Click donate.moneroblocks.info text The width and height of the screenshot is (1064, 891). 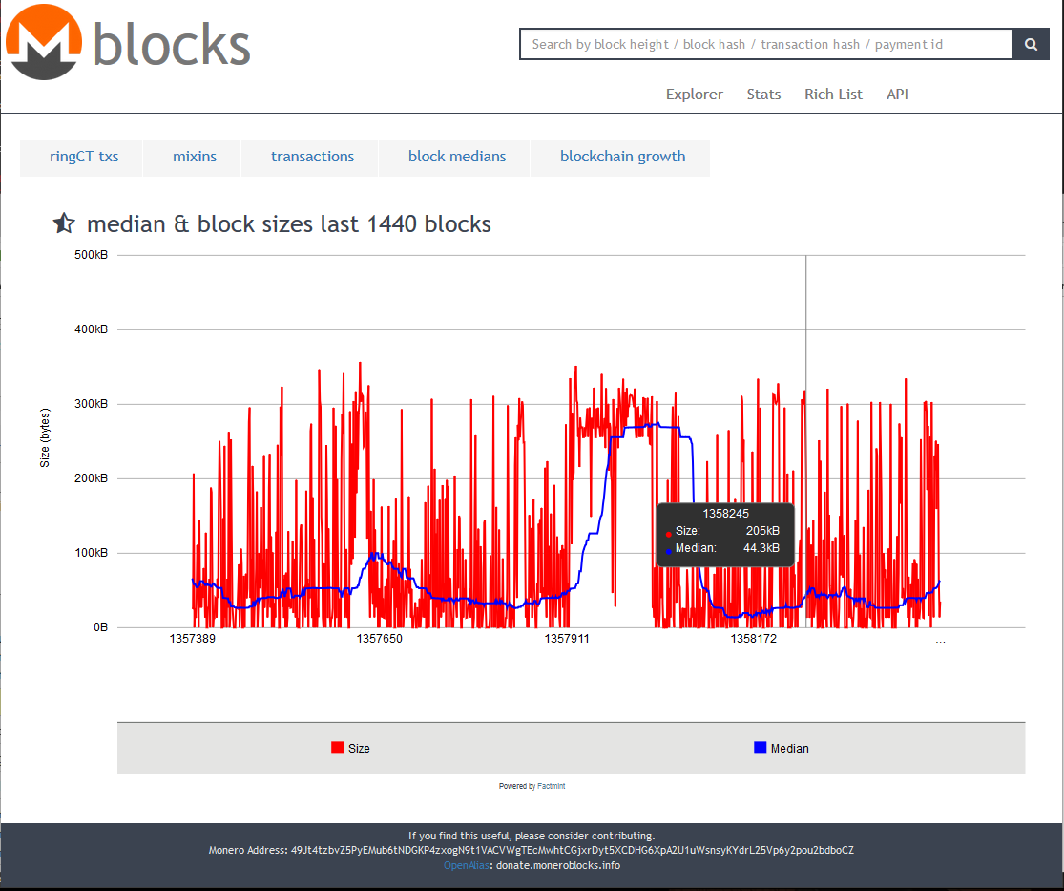pos(558,865)
